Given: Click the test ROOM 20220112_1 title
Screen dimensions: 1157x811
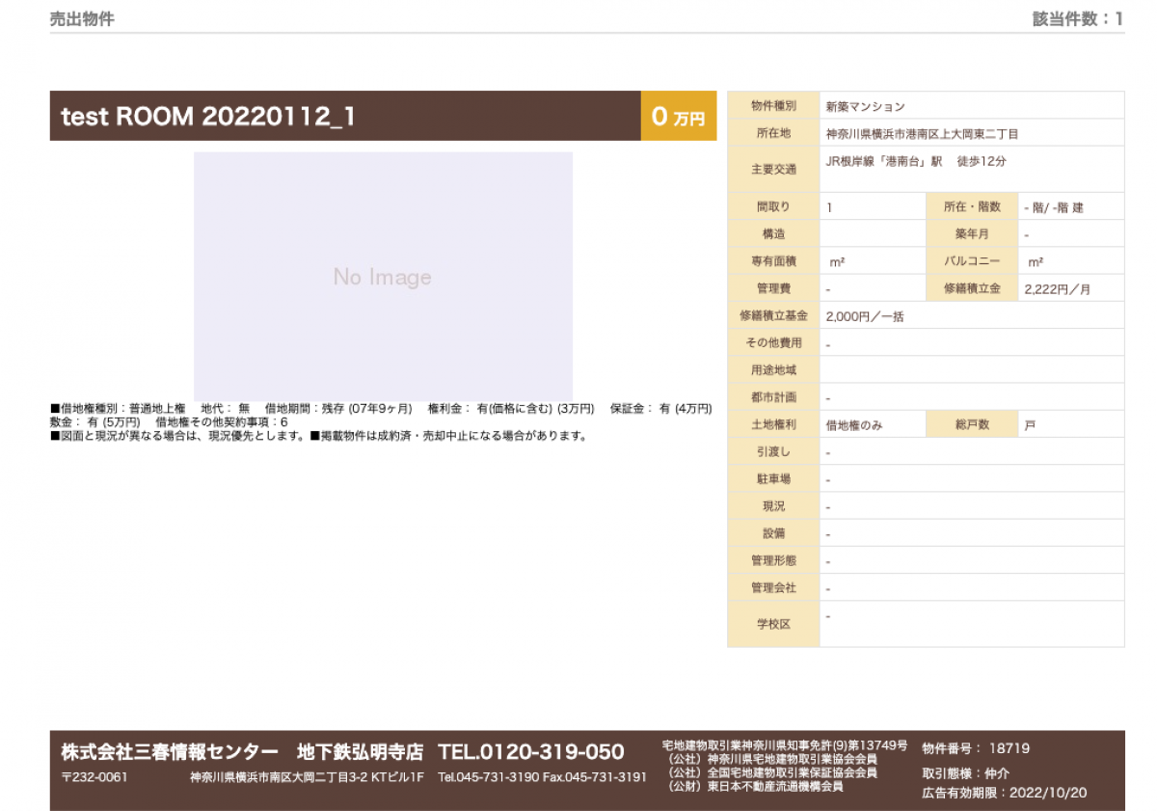Looking at the screenshot, I should [208, 117].
